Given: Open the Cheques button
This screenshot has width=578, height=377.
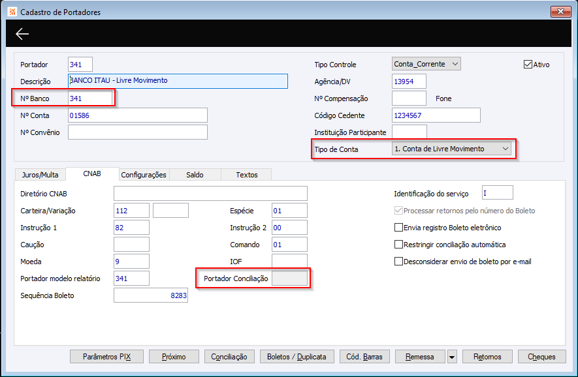Looking at the screenshot, I should (x=541, y=357).
